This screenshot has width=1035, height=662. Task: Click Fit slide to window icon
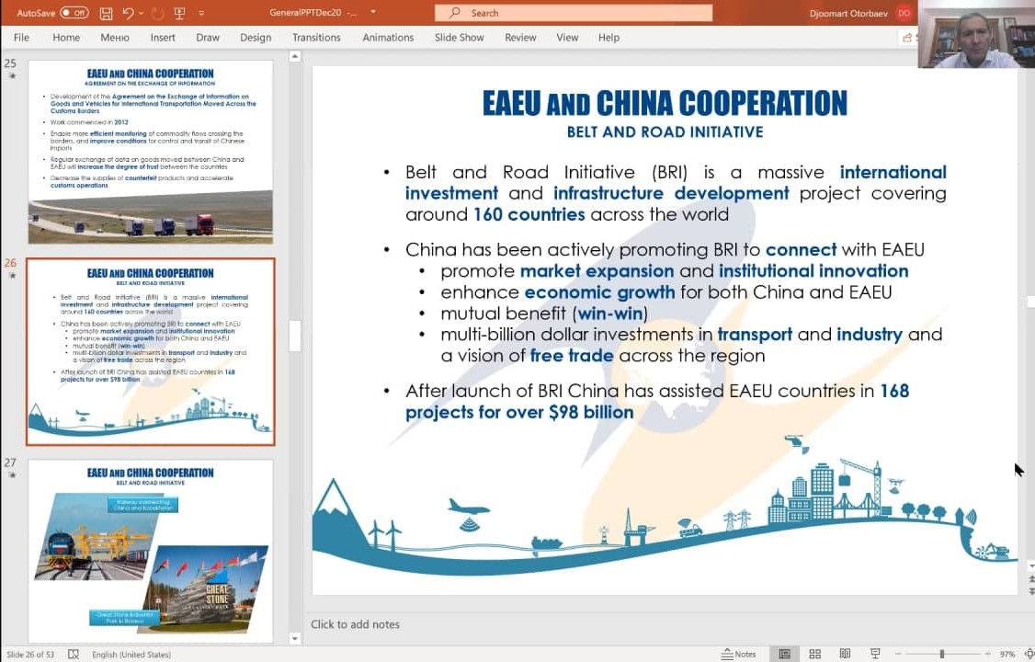click(x=1027, y=654)
